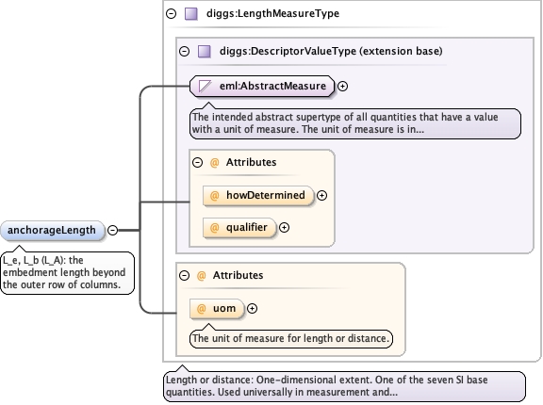Viewport: 543px width, 405px height.
Task: Click the abstract icon inside eml:AbstractMeasure
Action: coord(205,86)
